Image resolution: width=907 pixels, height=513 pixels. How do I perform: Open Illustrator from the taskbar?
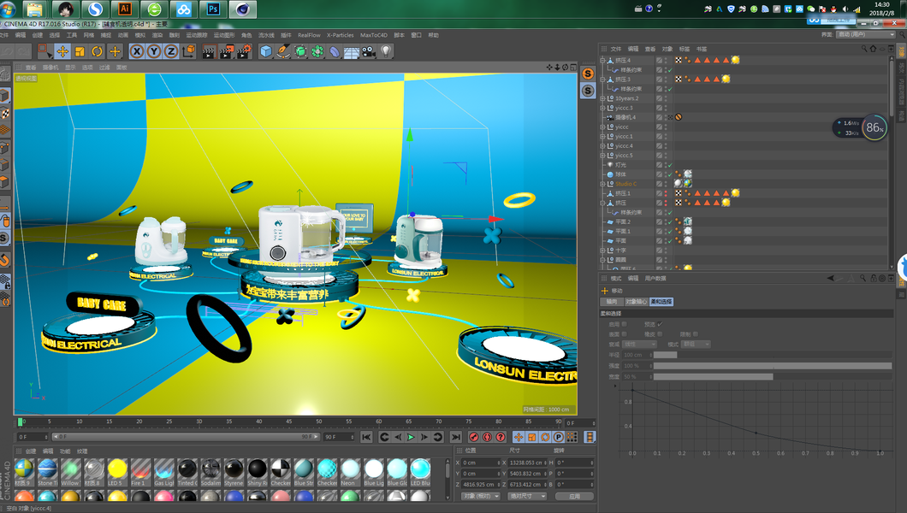[124, 9]
